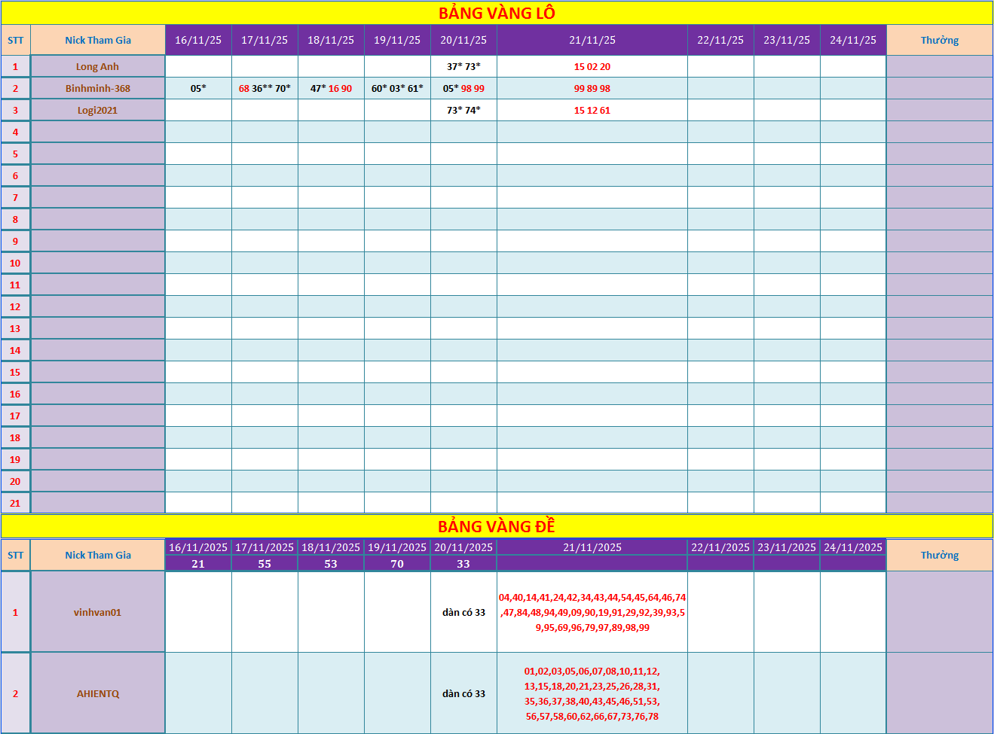Click the 21/11/25 column header in Lô table
Viewport: 994px width, 734px height.
592,40
